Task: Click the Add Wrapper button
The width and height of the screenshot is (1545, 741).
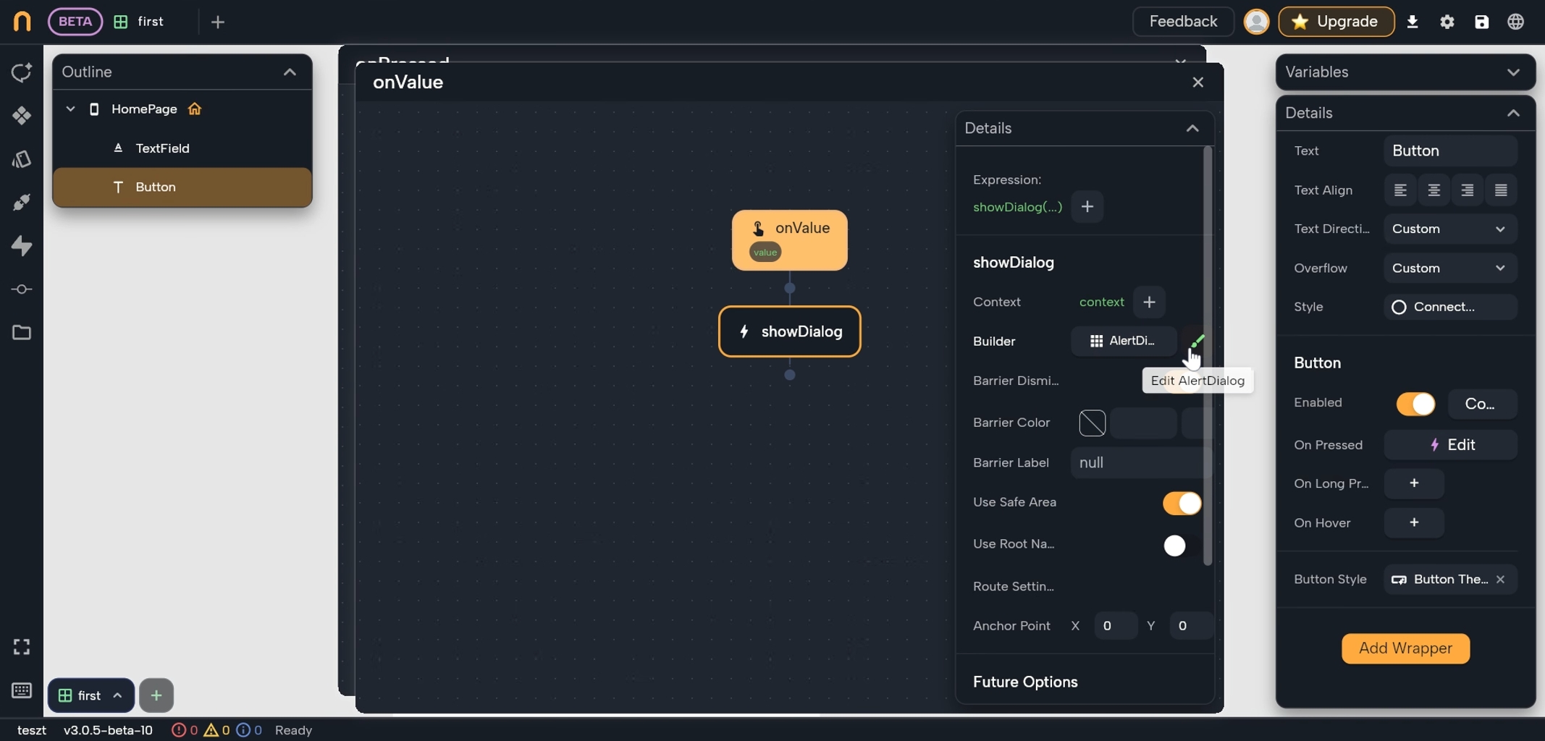Action: (x=1405, y=648)
